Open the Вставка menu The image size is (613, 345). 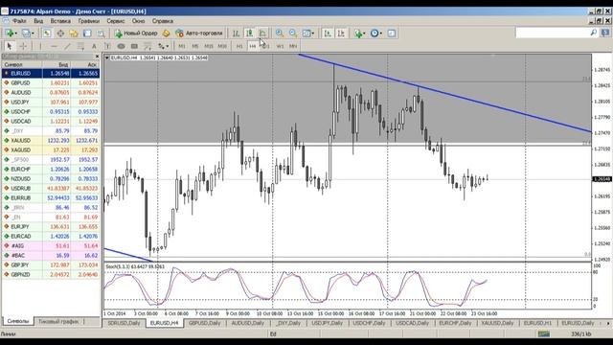pos(60,21)
